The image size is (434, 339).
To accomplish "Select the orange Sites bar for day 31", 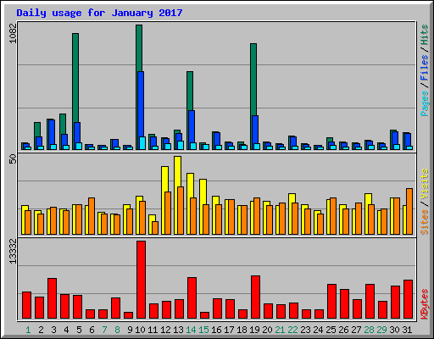I will 409,211.
